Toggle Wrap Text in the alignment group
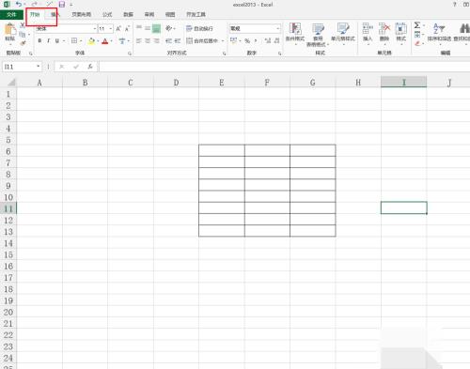This screenshot has width=470, height=369. 199,28
